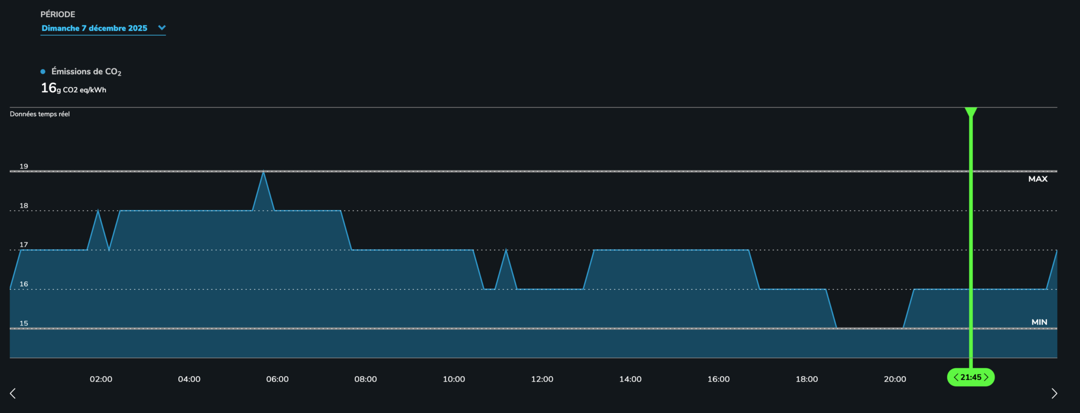The image size is (1080, 413).
Task: Click the 16 g CO2 eq/kWh value readout
Action: click(x=73, y=88)
